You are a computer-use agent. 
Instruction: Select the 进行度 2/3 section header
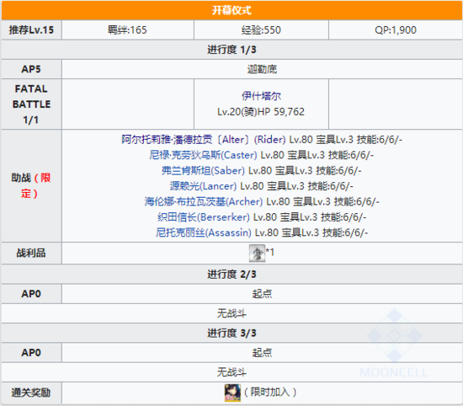click(231, 275)
